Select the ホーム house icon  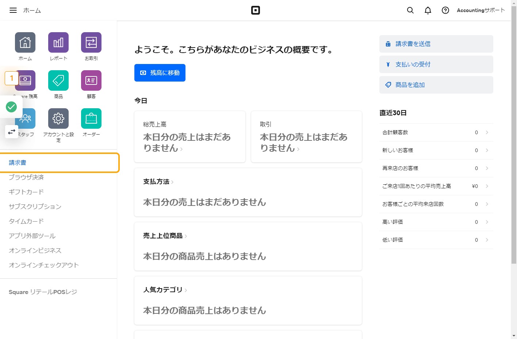point(25,42)
